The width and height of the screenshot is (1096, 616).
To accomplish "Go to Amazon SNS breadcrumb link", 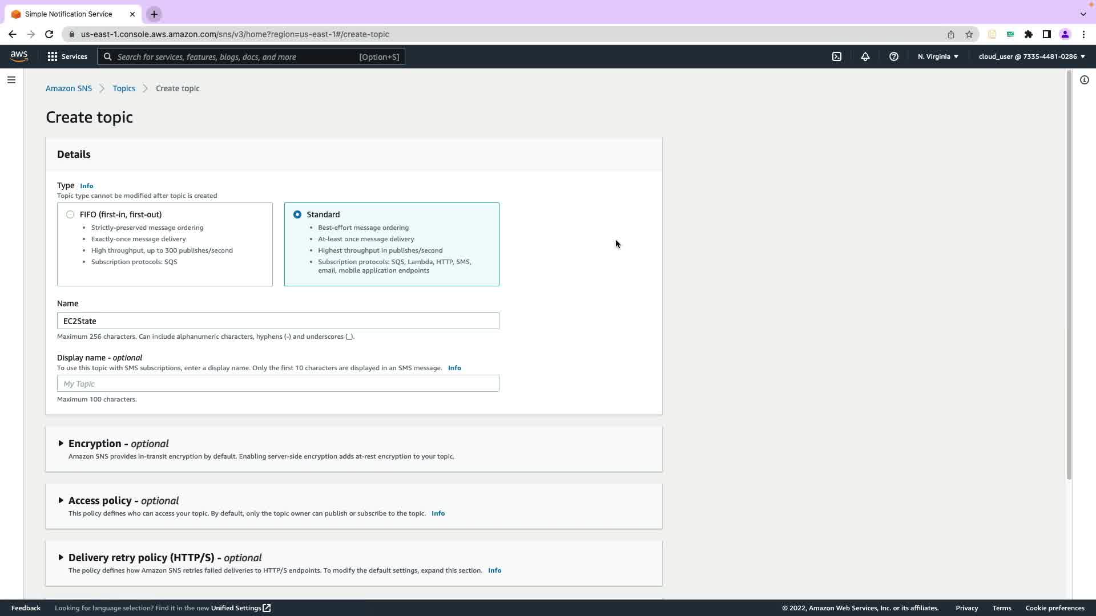I will 68,88.
